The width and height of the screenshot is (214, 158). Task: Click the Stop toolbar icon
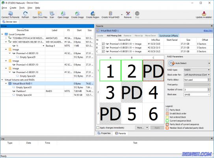point(137,13)
